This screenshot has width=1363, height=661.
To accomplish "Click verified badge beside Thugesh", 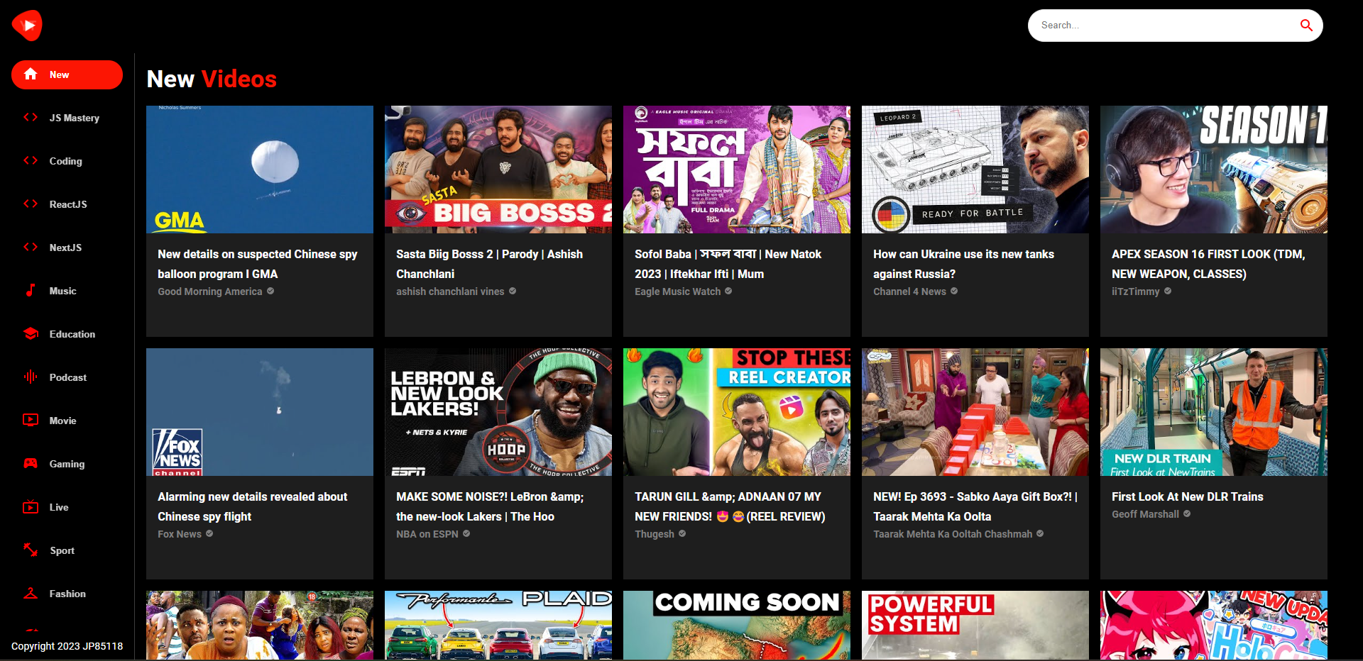I will 682,534.
